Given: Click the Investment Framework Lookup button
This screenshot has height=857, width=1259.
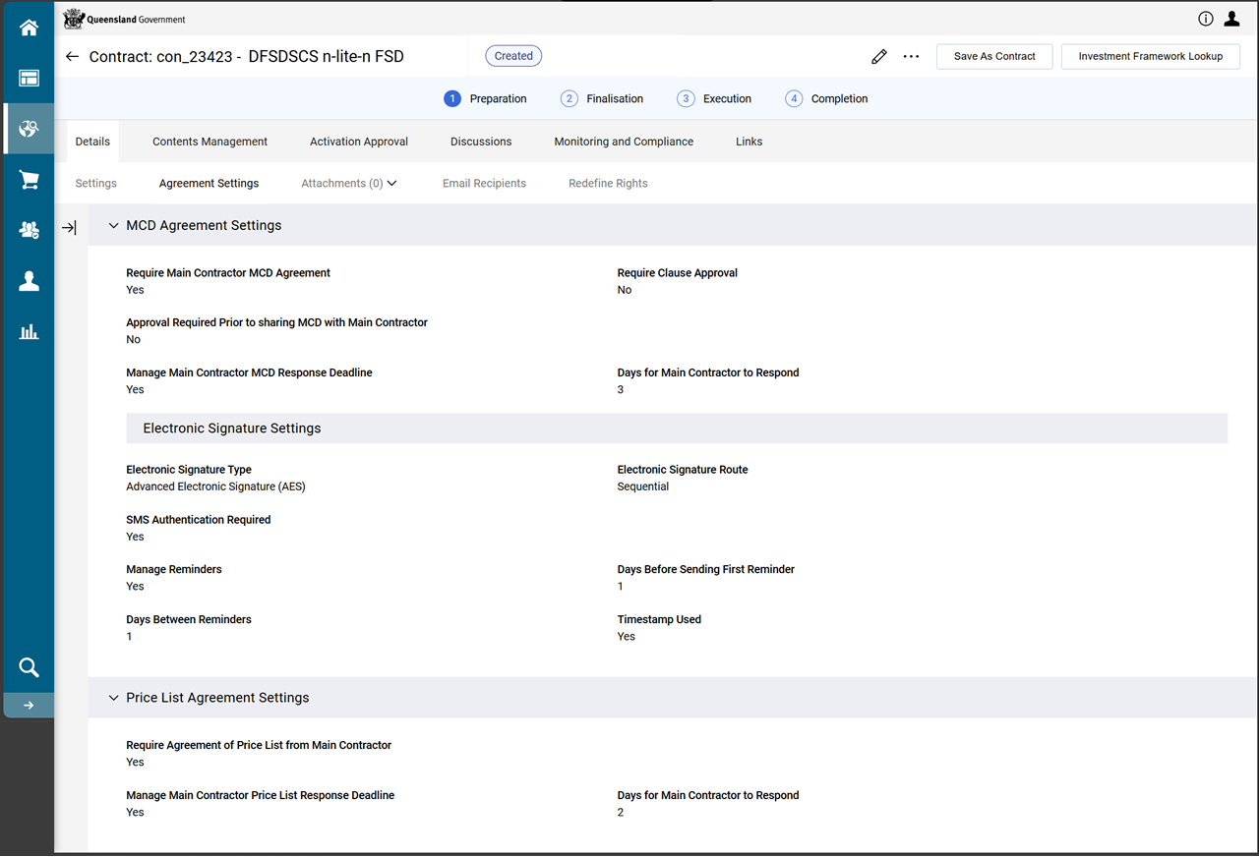Looking at the screenshot, I should (1150, 56).
